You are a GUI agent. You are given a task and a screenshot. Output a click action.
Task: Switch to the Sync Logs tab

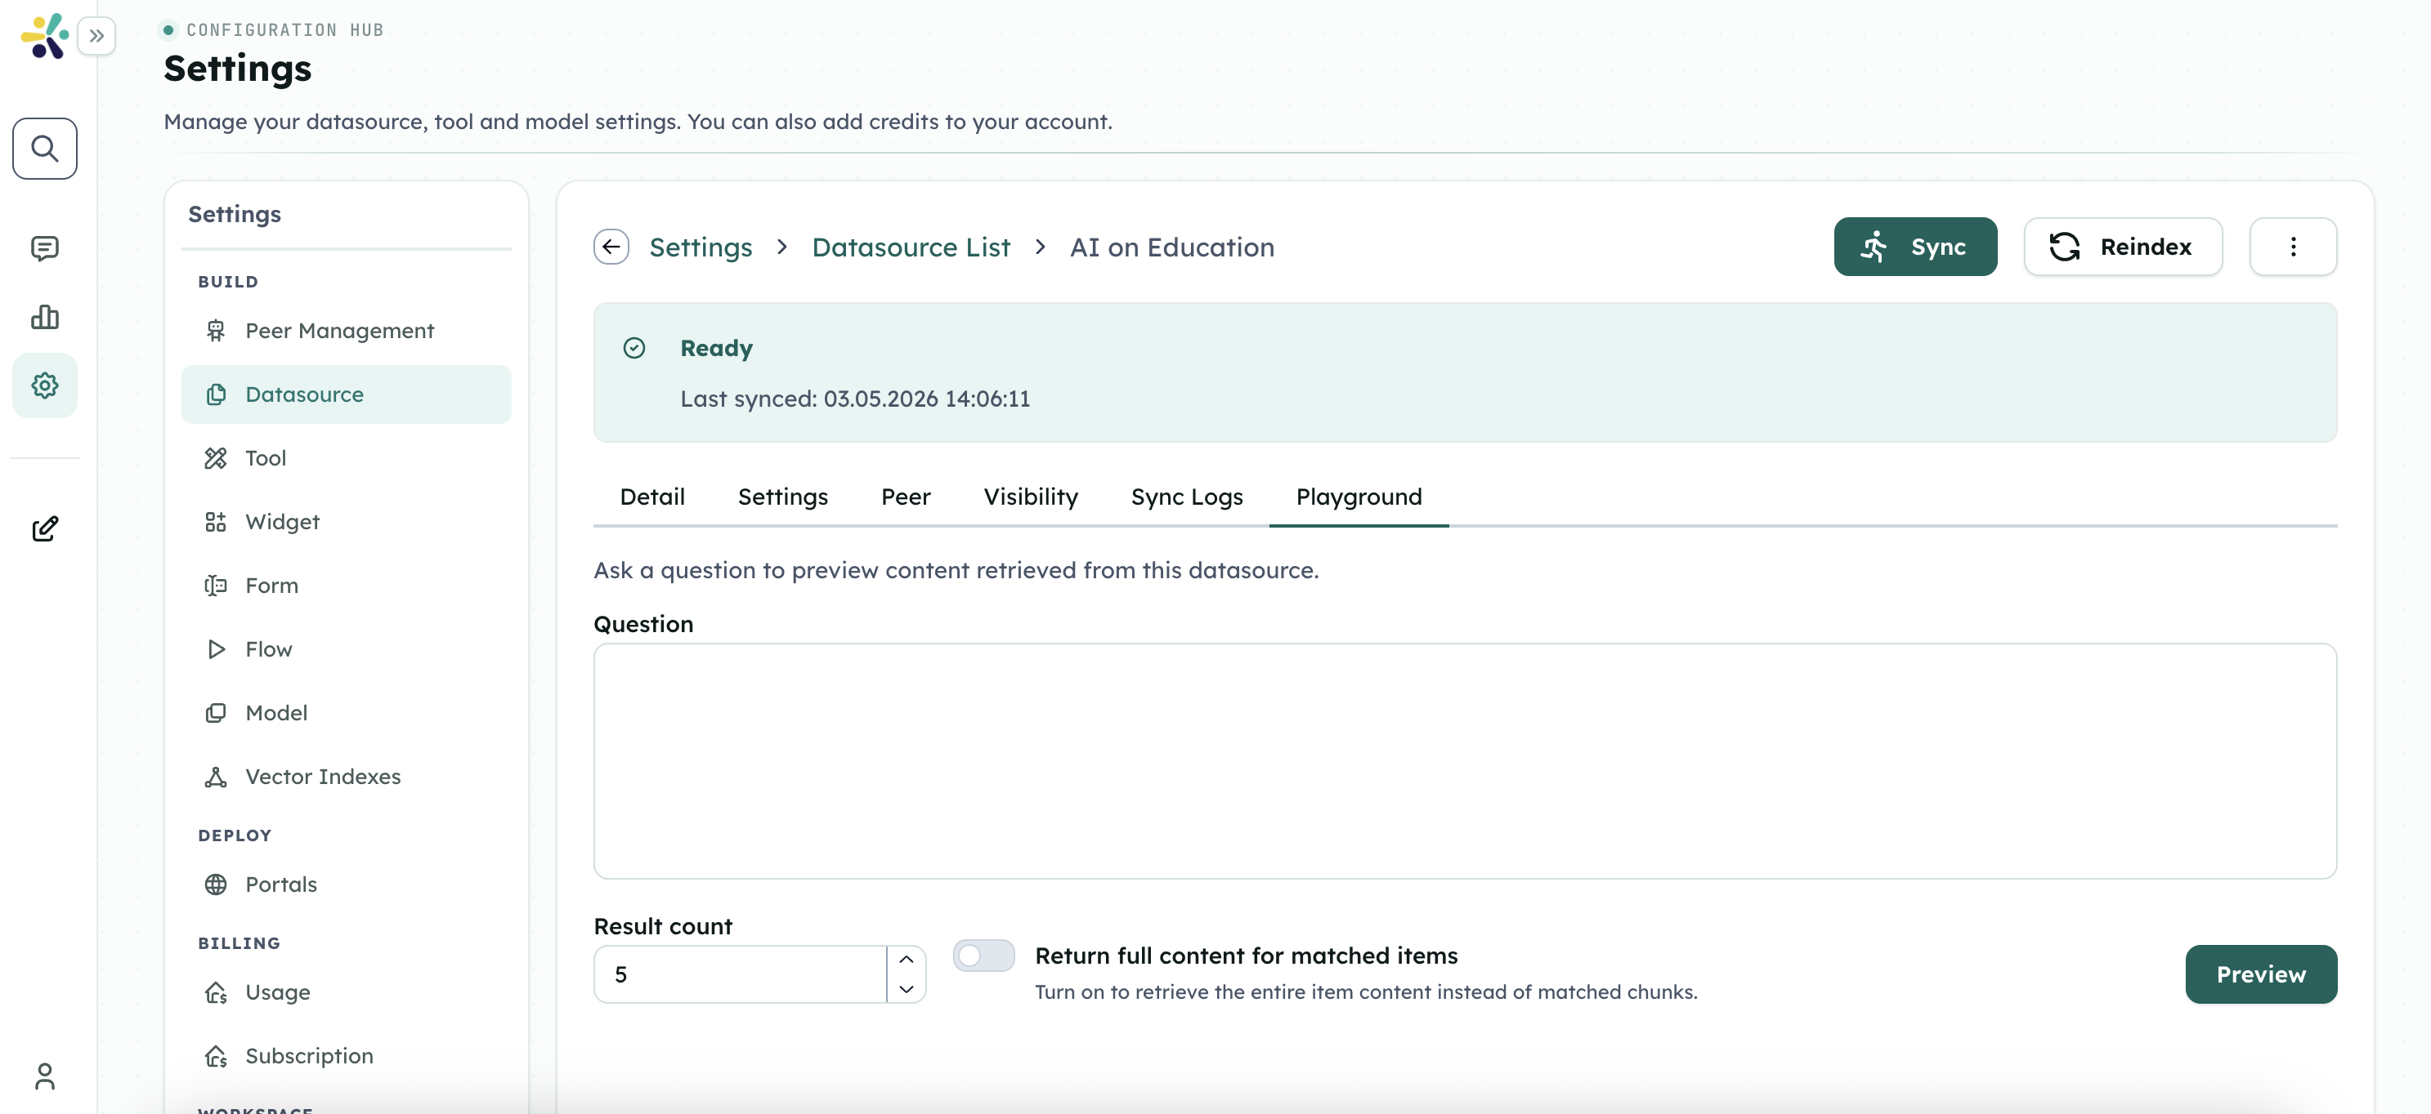coord(1186,497)
